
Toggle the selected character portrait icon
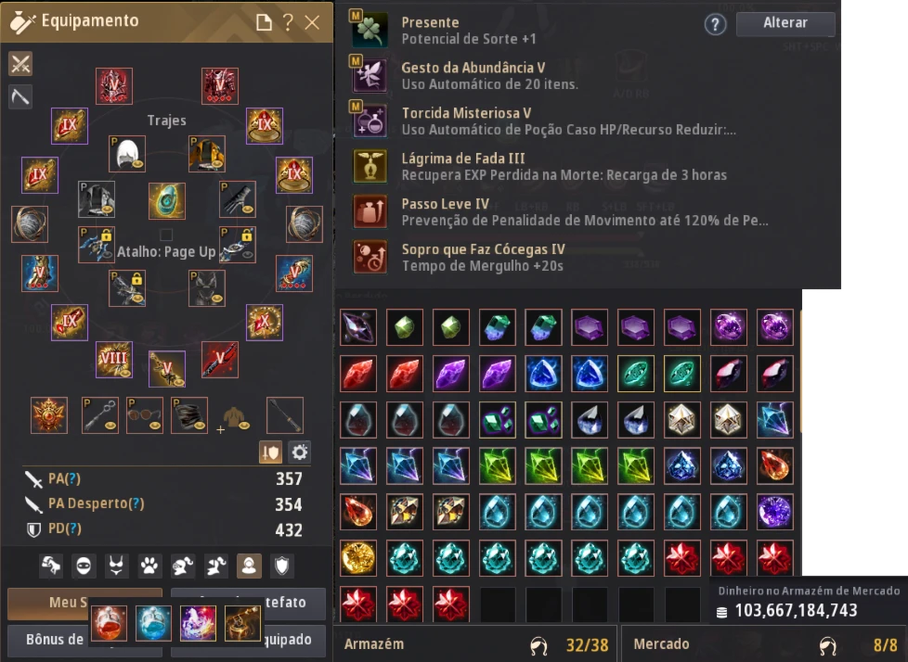[x=249, y=566]
